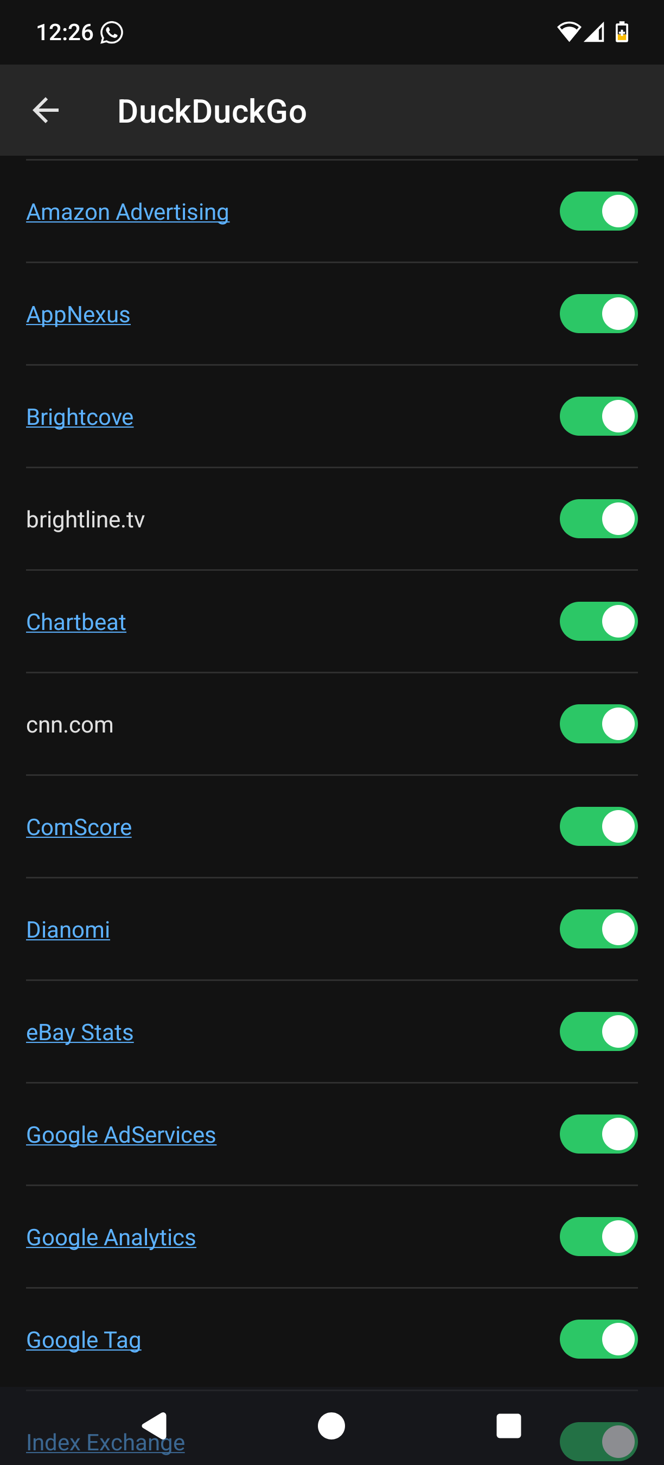Open recent apps with the square button
The height and width of the screenshot is (1465, 664).
click(508, 1426)
